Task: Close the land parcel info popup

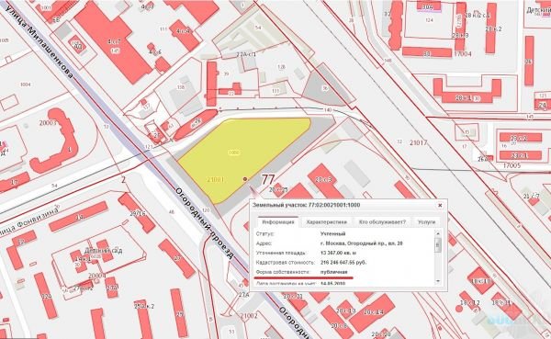Action: (440, 206)
